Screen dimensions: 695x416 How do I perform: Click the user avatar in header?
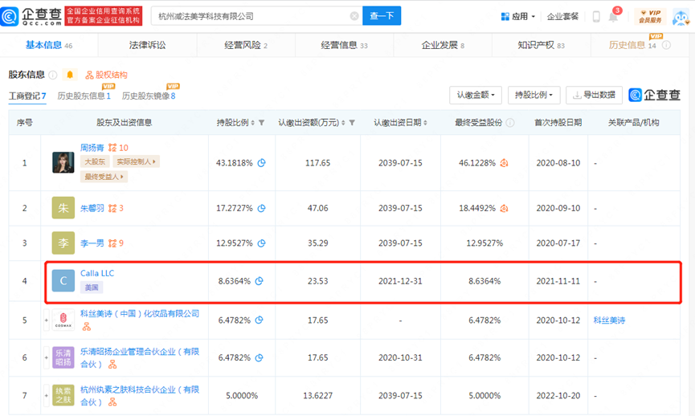point(681,17)
